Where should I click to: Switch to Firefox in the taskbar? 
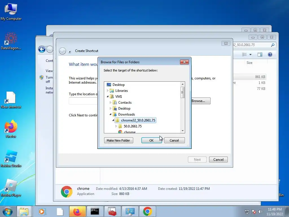(77, 211)
